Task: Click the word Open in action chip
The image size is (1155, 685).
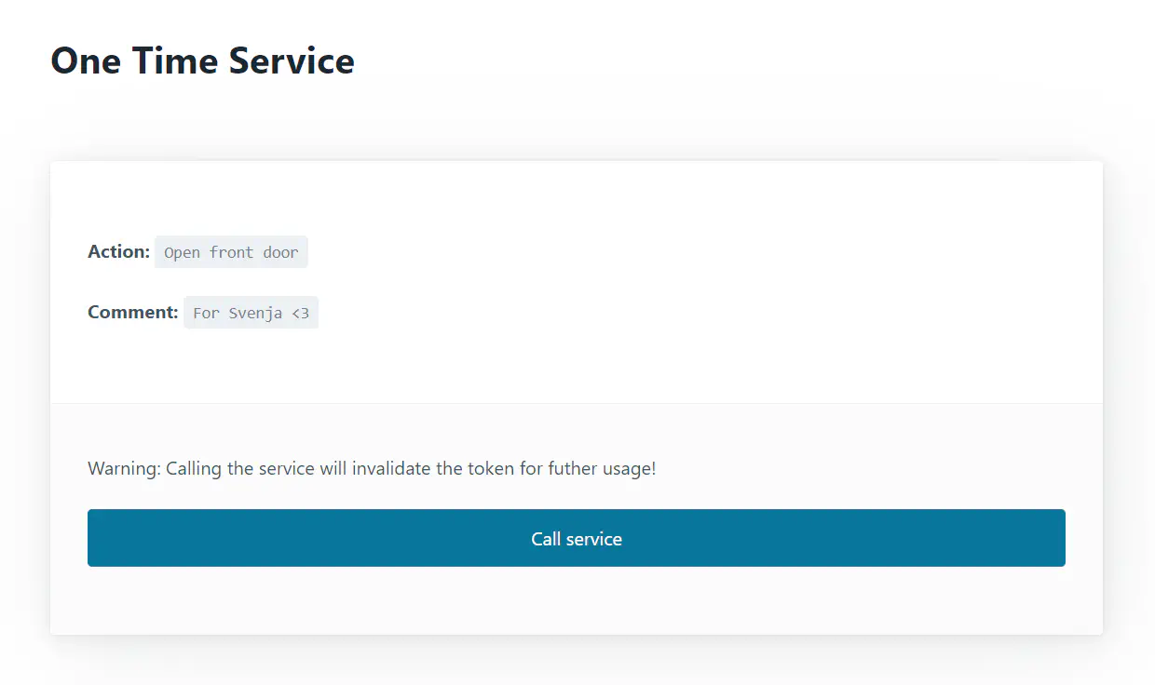Action: pyautogui.click(x=182, y=252)
